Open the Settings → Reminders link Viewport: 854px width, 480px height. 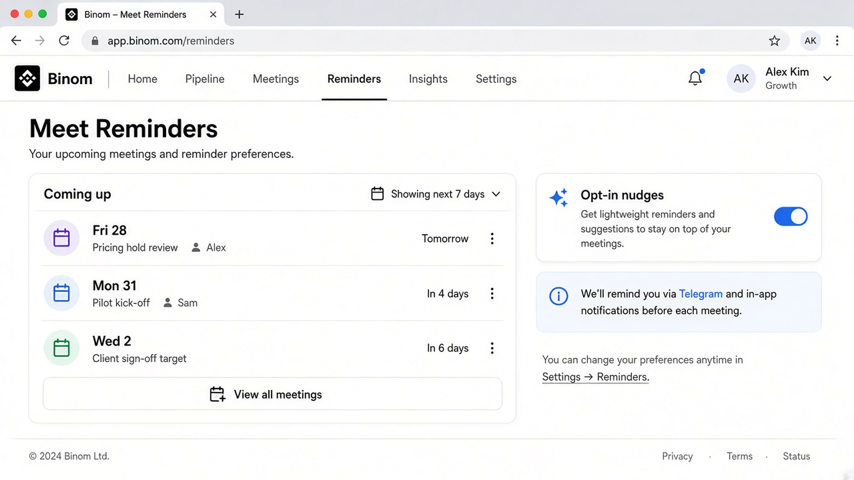coord(596,377)
